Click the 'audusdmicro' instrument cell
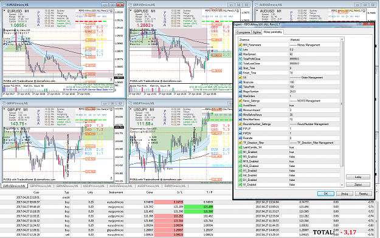Image resolution: width=380 pixels, height=238 pixels. click(115, 202)
